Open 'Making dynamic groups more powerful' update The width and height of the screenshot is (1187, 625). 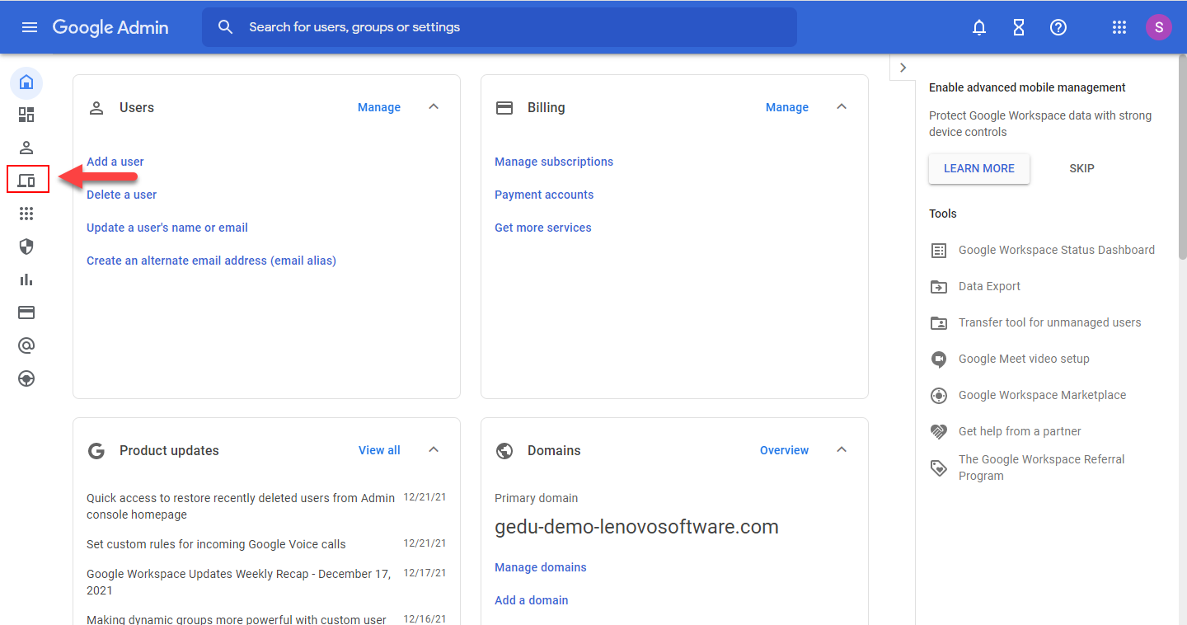coord(237,619)
